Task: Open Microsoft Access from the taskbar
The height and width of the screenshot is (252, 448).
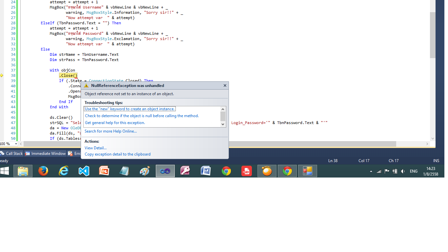Action: click(x=186, y=171)
